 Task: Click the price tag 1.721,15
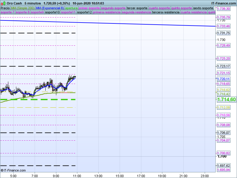tap(224, 73)
